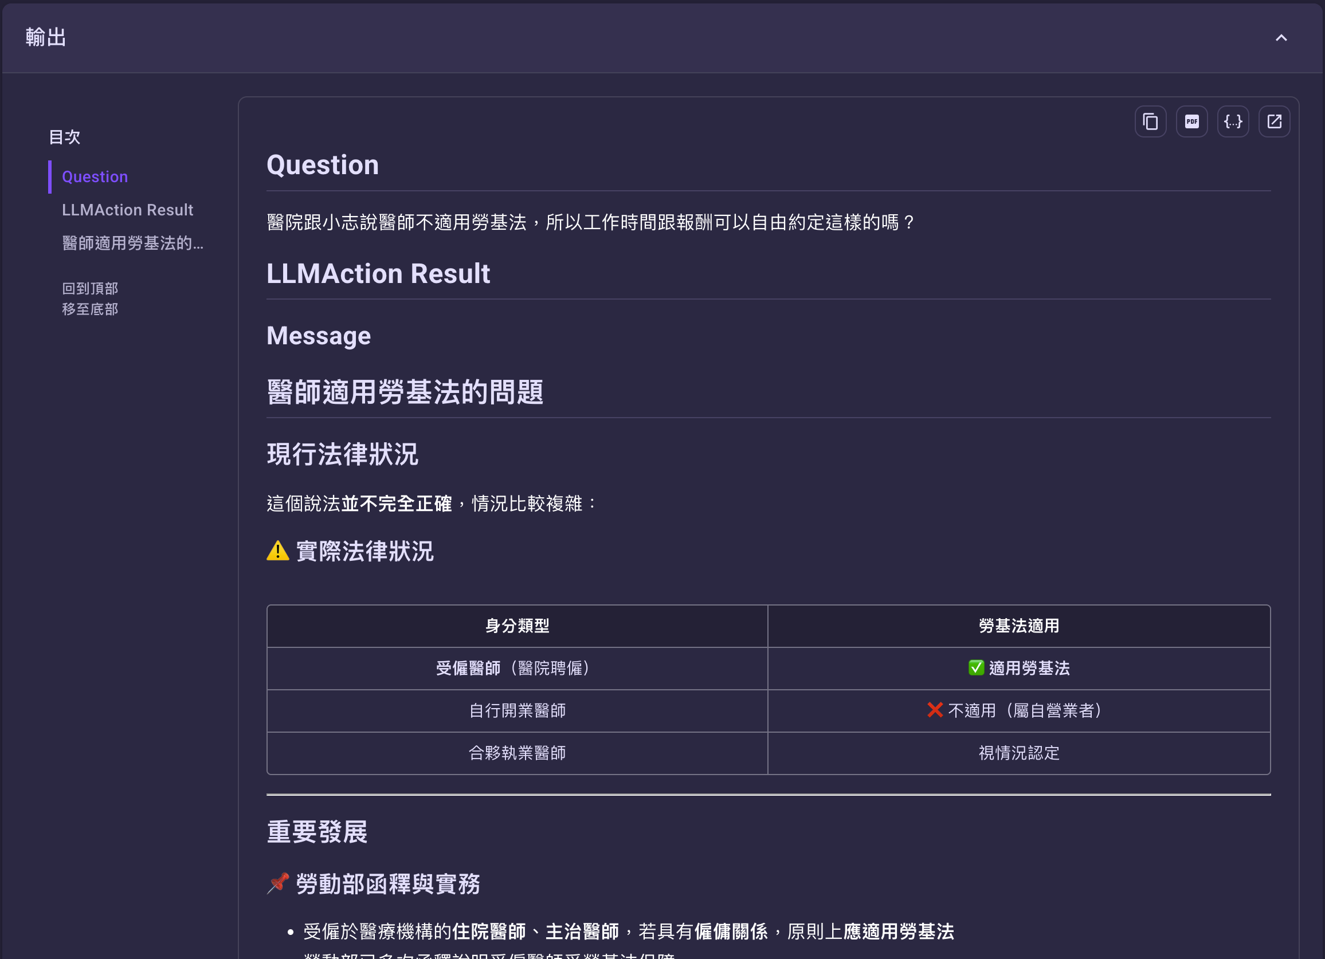The height and width of the screenshot is (959, 1325).
Task: Click bold text 並不完全正確
Action: click(x=396, y=504)
